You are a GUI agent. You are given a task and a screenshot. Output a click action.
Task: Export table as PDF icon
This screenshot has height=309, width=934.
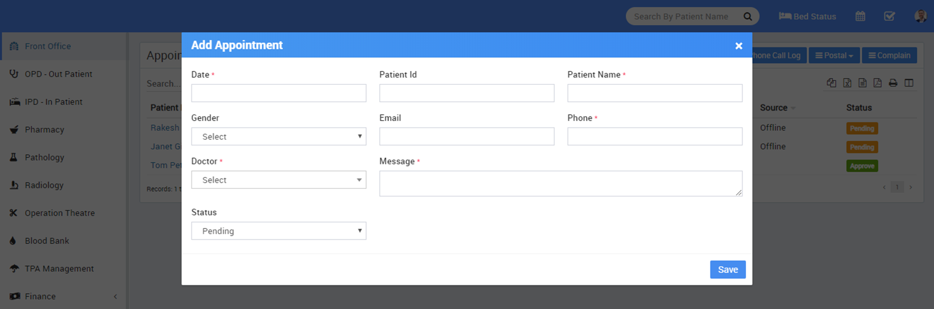point(877,83)
